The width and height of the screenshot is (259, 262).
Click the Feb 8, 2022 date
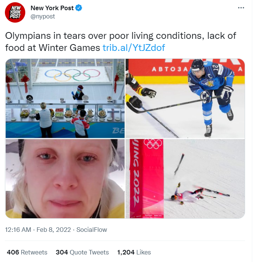pos(54,230)
